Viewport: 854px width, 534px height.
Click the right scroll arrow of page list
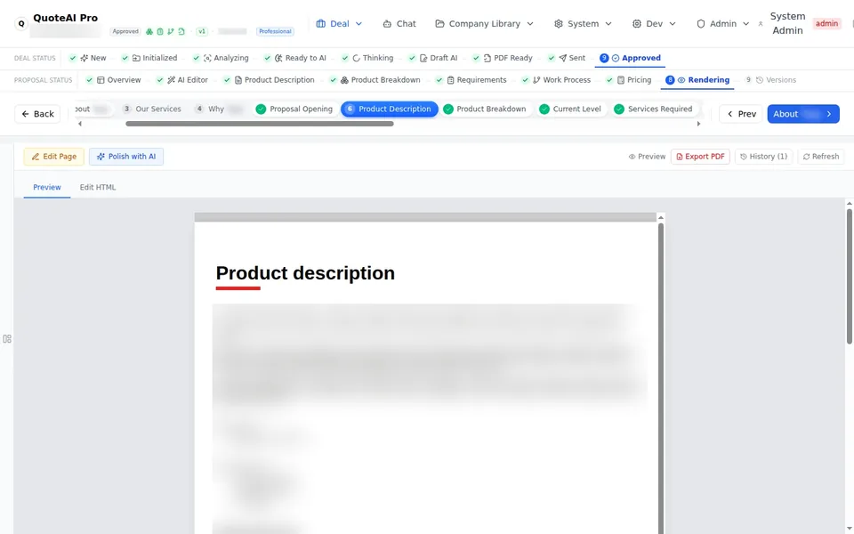coord(698,124)
